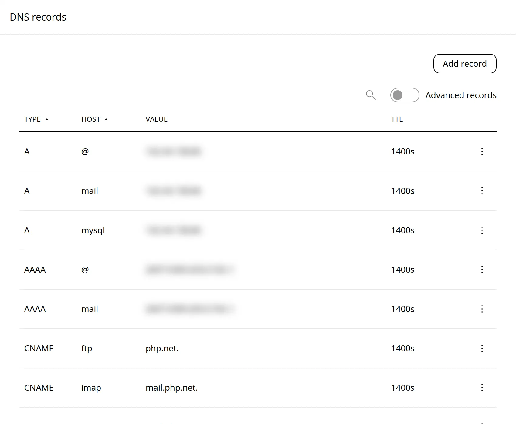Click the TTL column header
Image resolution: width=516 pixels, height=424 pixels.
pyautogui.click(x=397, y=119)
